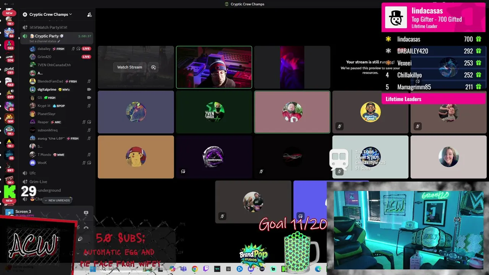The width and height of the screenshot is (489, 275).
Task: Open Copilot from the taskbar
Action: [173, 269]
